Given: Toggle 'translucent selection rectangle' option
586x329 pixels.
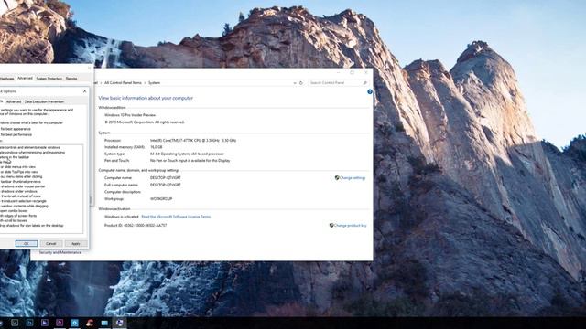Looking at the screenshot, I should tap(23, 201).
